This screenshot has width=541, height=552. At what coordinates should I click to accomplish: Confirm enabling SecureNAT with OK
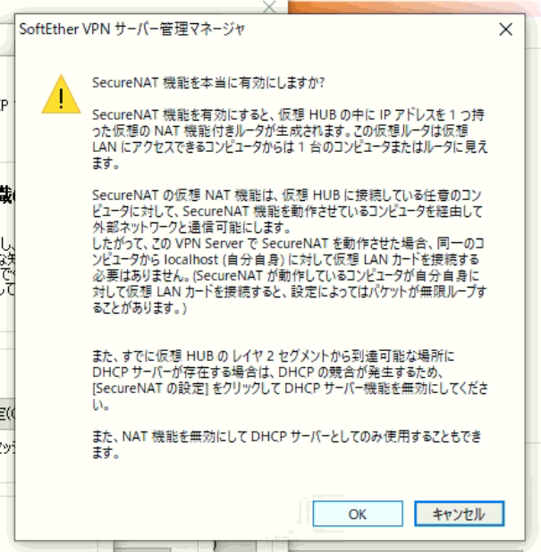(x=358, y=514)
